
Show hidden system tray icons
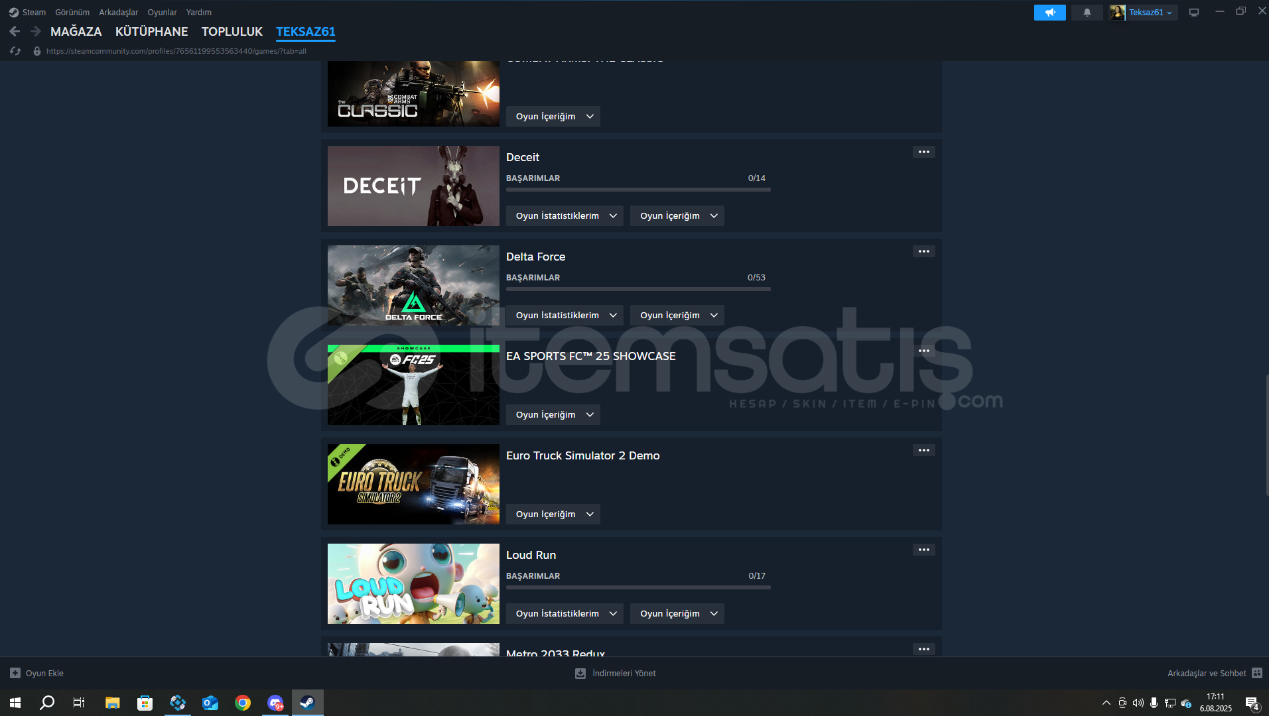[x=1106, y=703]
